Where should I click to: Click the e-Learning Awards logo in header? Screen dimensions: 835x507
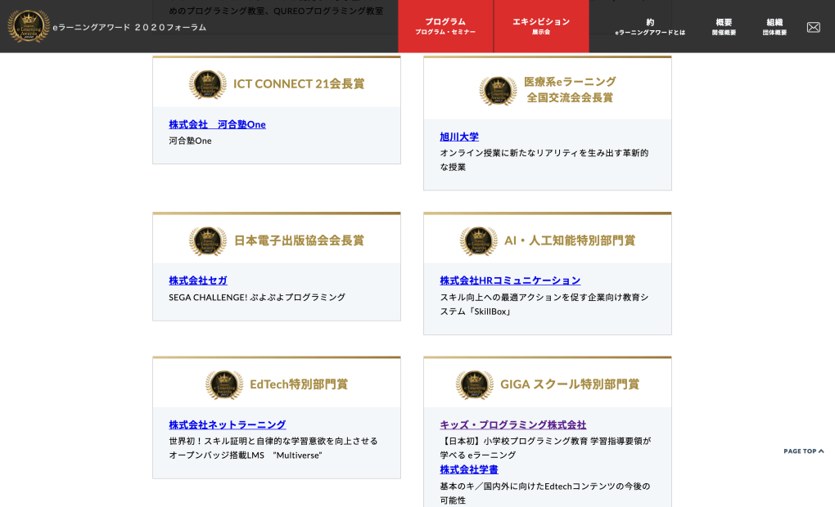(x=29, y=26)
